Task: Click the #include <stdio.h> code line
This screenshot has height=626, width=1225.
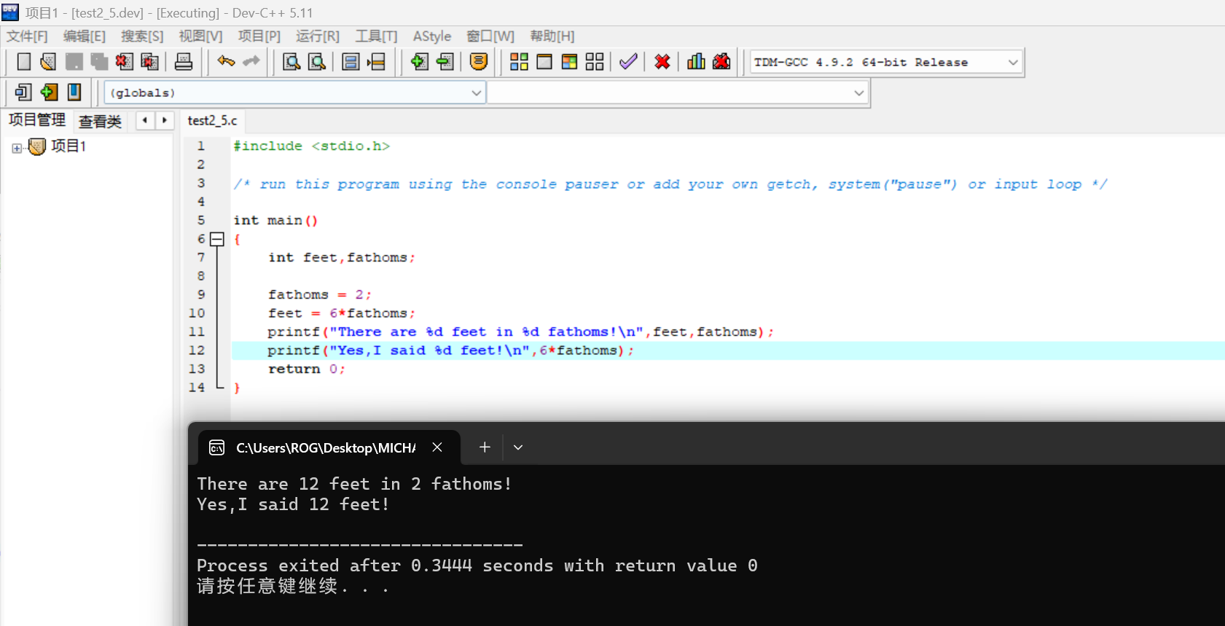Action: coord(311,146)
